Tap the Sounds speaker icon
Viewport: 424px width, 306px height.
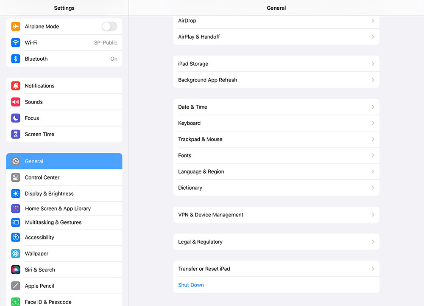[16, 102]
